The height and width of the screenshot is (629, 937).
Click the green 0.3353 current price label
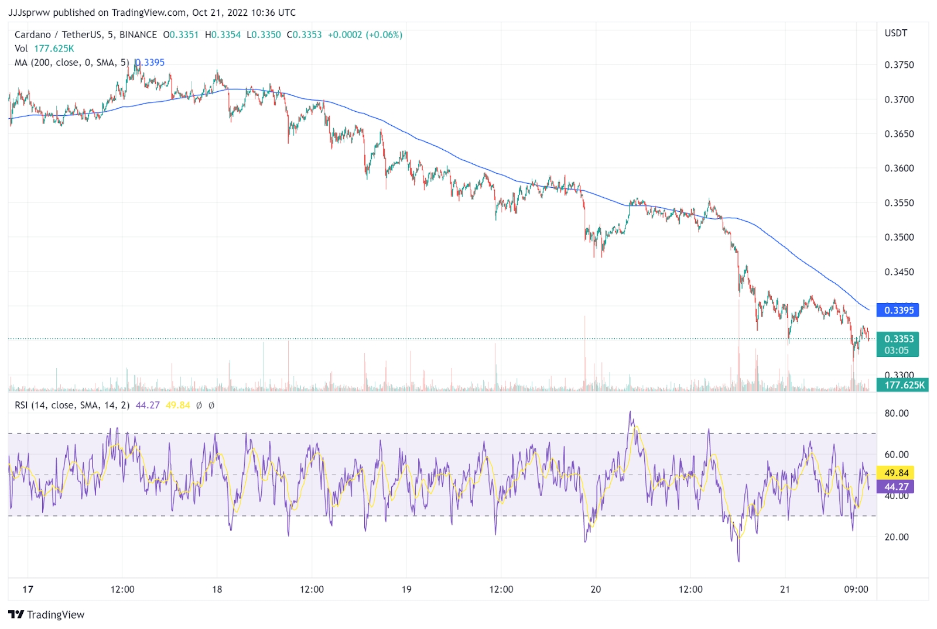(897, 345)
